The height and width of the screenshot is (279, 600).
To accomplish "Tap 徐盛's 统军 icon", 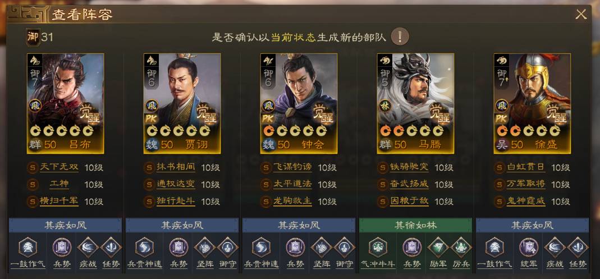I will coord(529,247).
